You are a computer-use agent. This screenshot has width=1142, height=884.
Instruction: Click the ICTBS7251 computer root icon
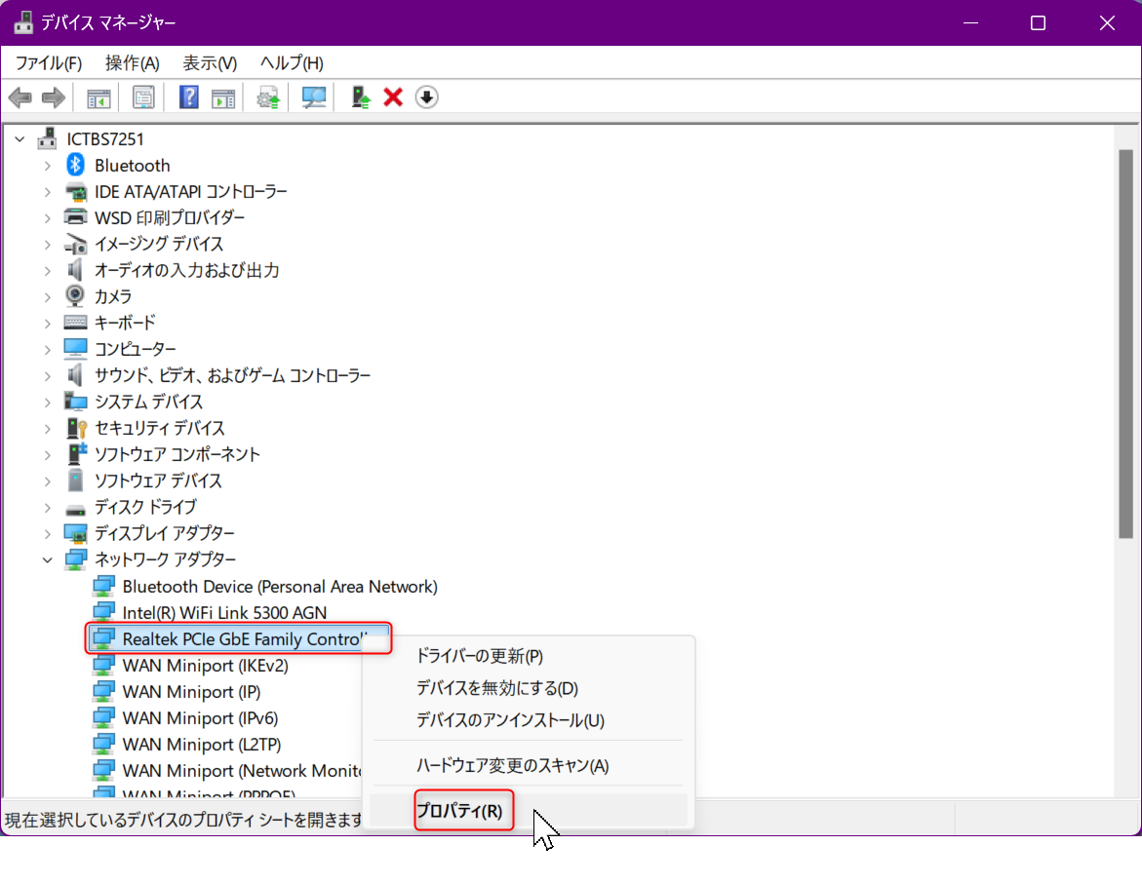48,137
